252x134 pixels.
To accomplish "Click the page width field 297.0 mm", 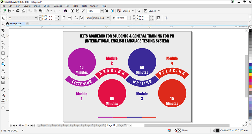I will [x=48, y=16].
